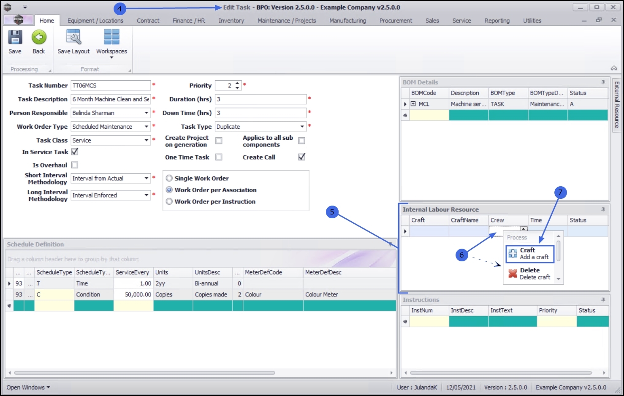624x396 pixels.
Task: Click the application logo button beside Home
Action: click(18, 20)
